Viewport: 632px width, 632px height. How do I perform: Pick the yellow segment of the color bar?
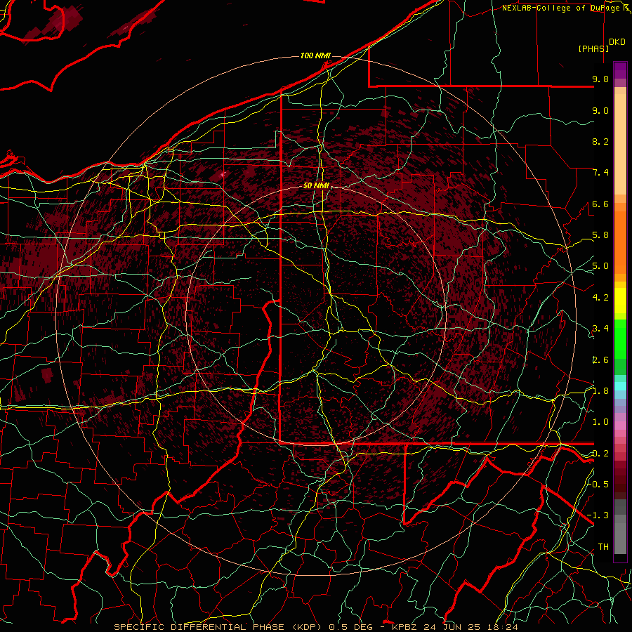click(620, 301)
